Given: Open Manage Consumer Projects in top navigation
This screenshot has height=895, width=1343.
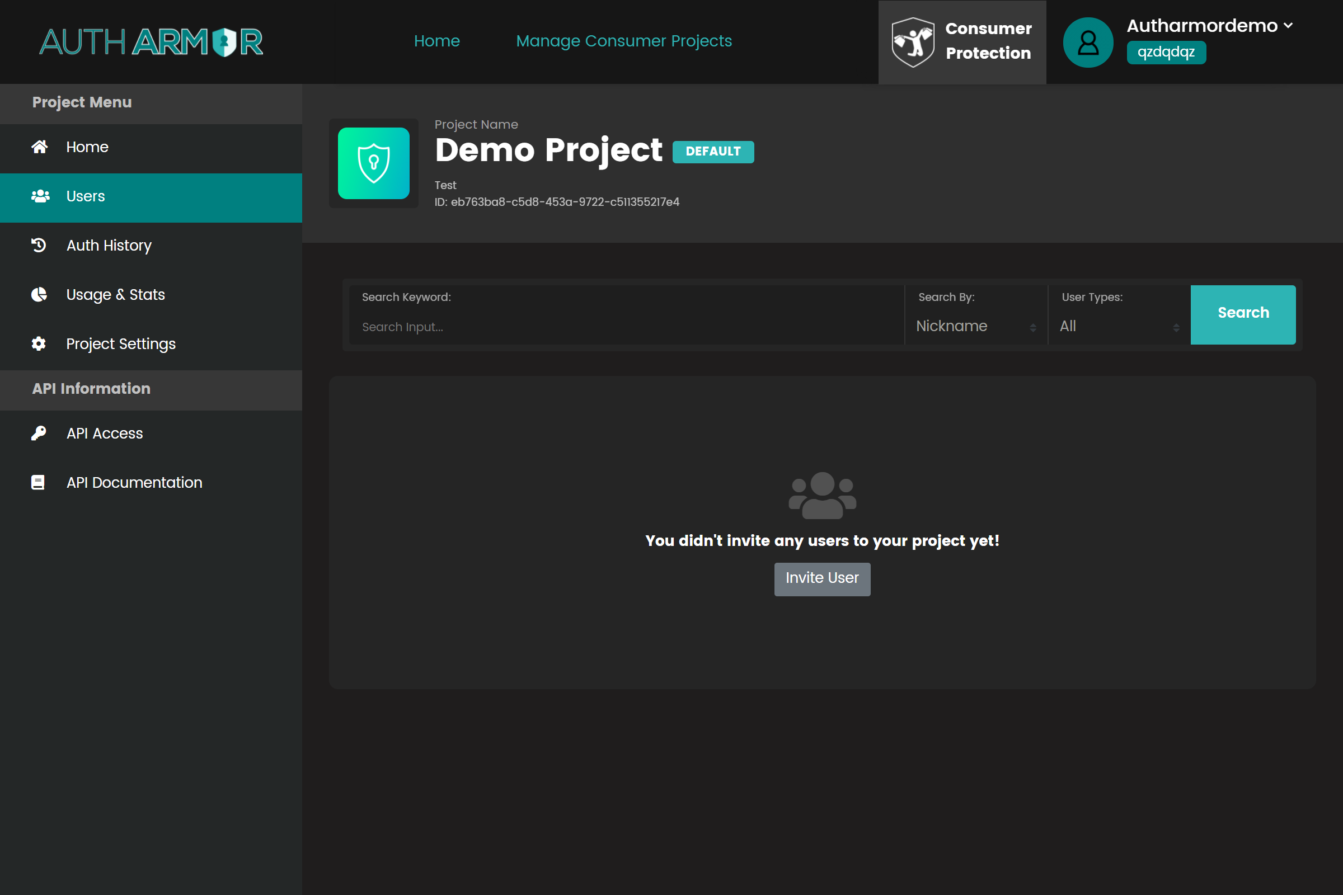Looking at the screenshot, I should pyautogui.click(x=624, y=41).
